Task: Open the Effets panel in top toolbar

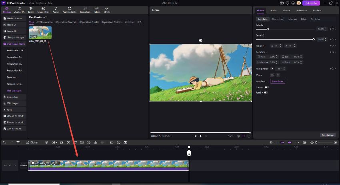Action: click(107, 10)
